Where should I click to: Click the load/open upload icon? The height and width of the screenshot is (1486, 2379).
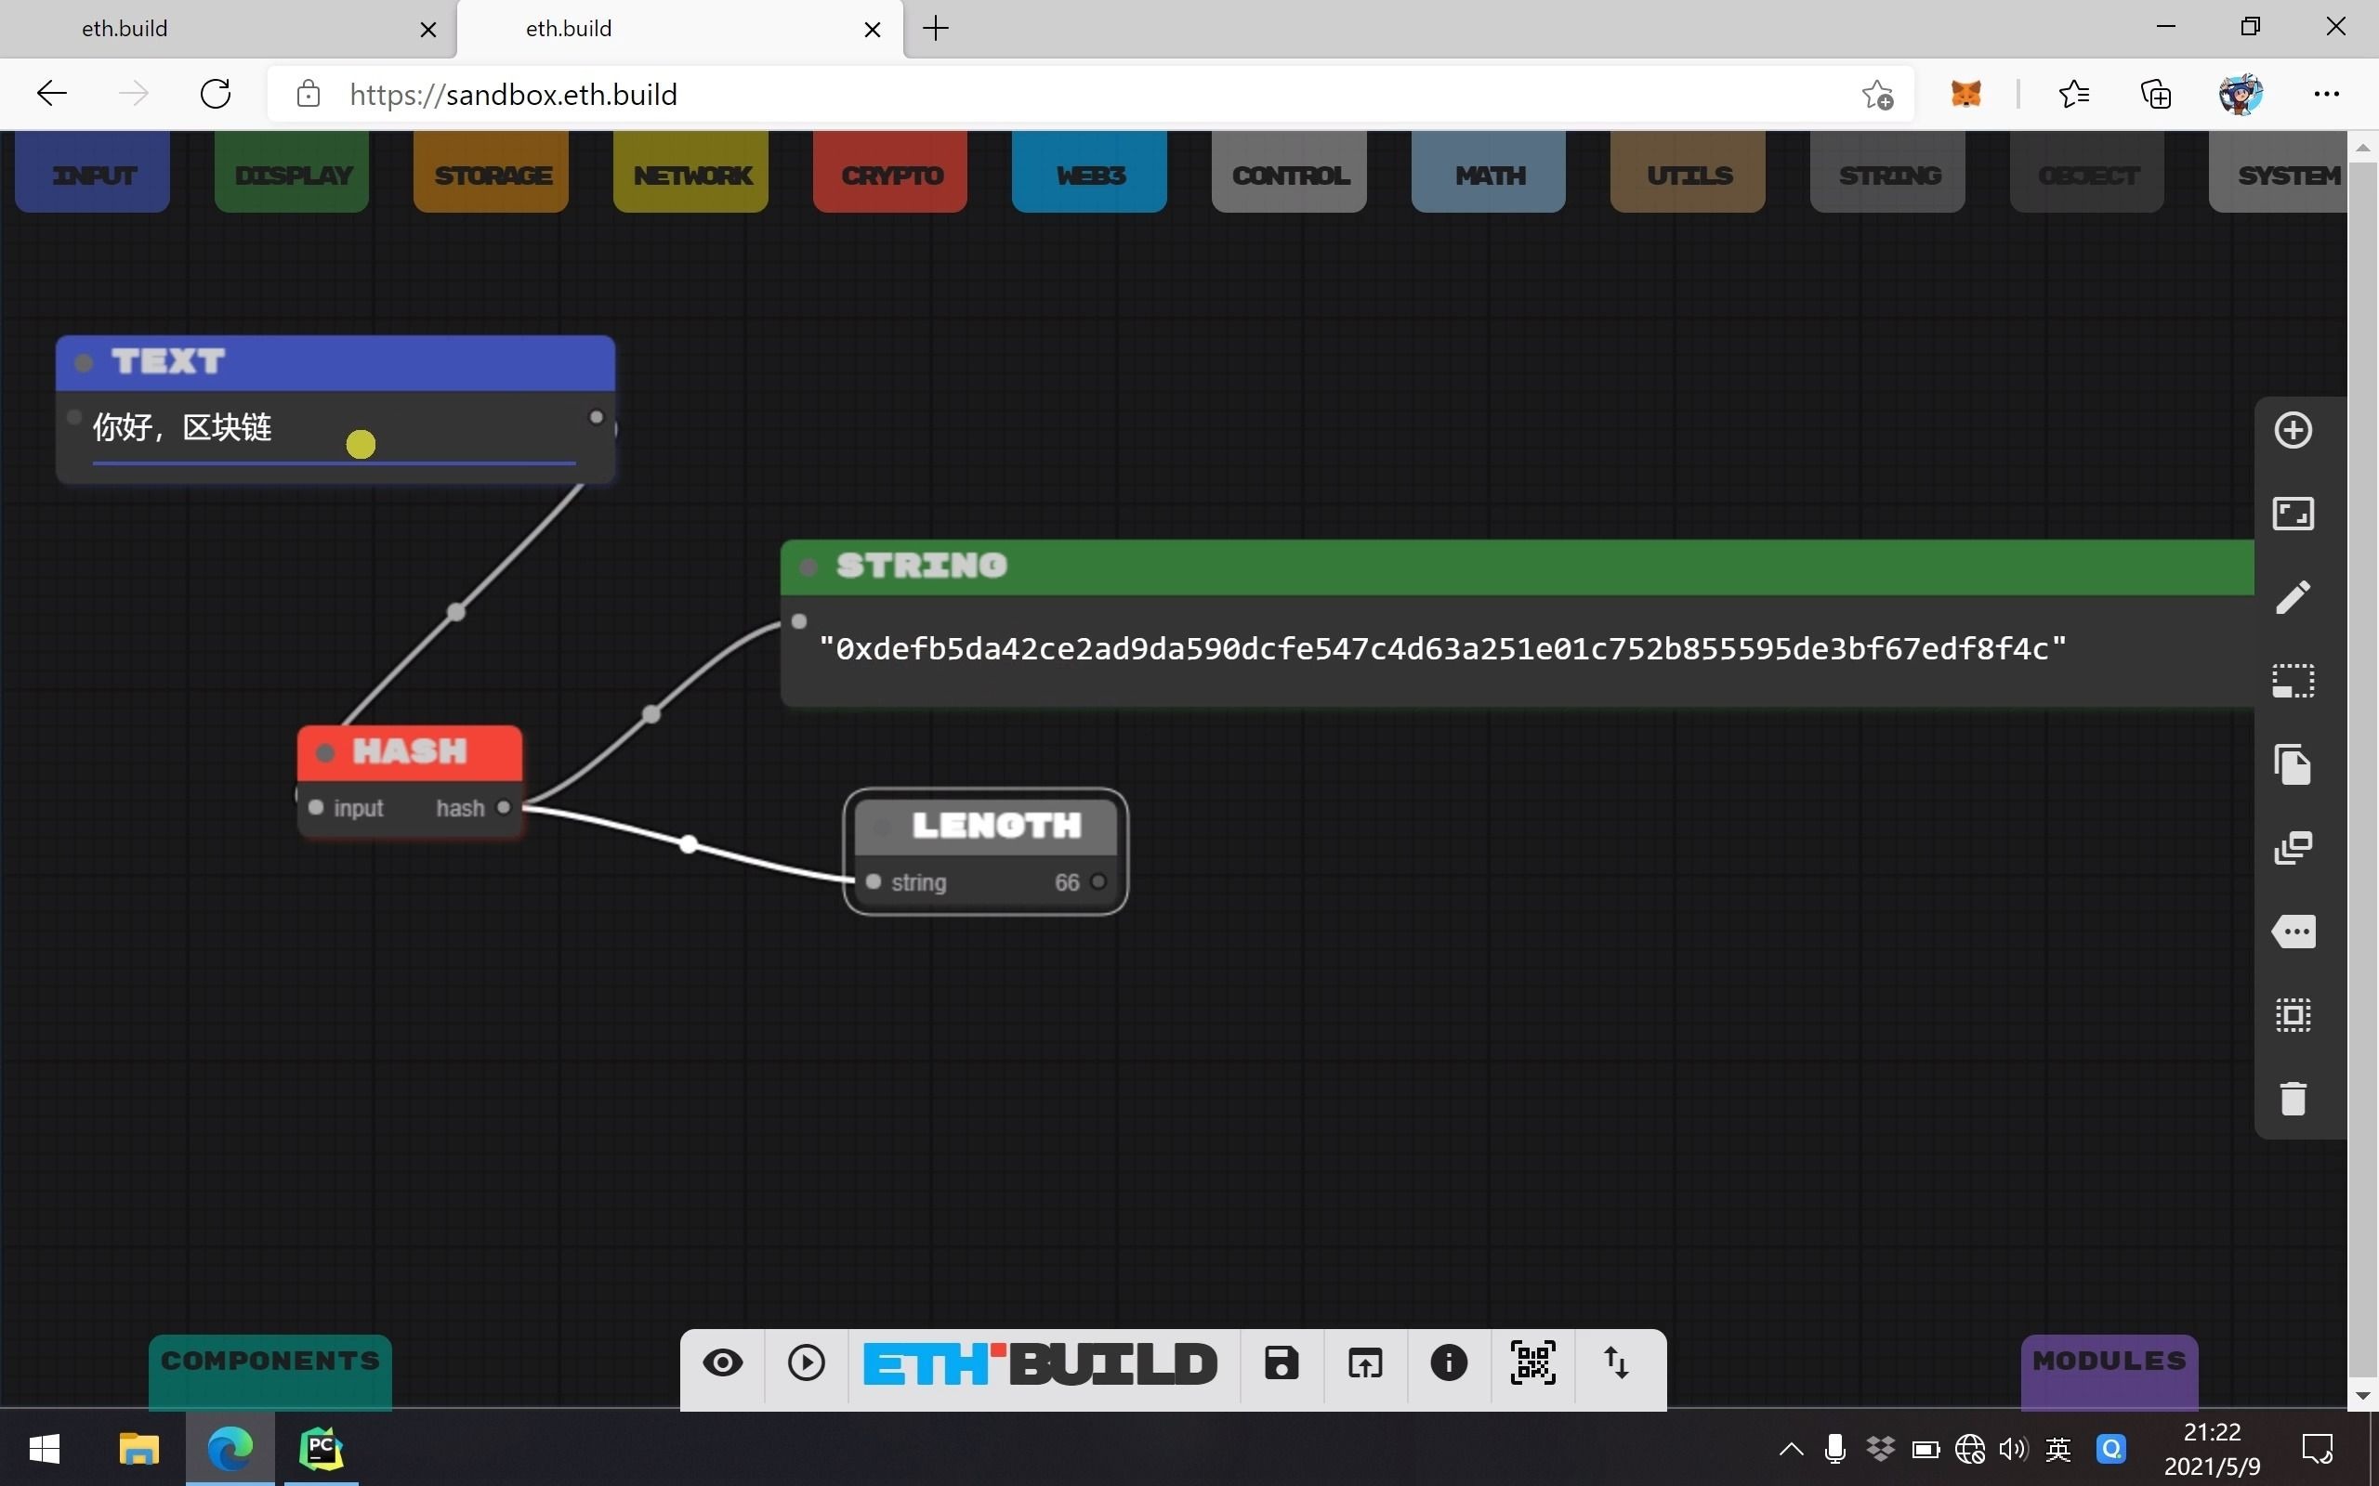1365,1363
